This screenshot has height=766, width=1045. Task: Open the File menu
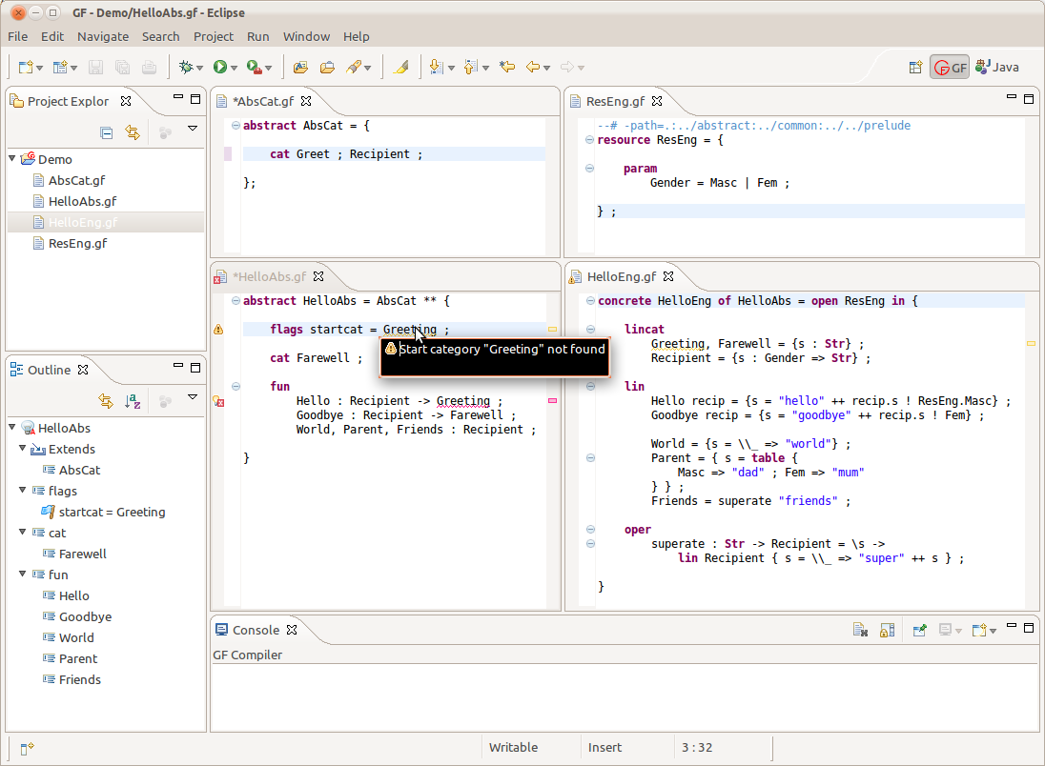pyautogui.click(x=18, y=36)
